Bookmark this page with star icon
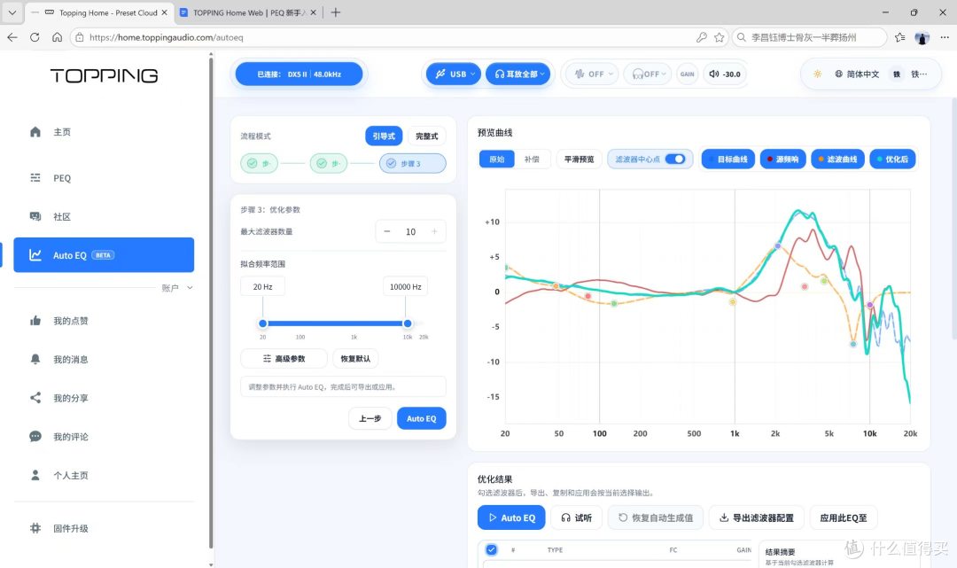The image size is (957, 568). pyautogui.click(x=720, y=37)
